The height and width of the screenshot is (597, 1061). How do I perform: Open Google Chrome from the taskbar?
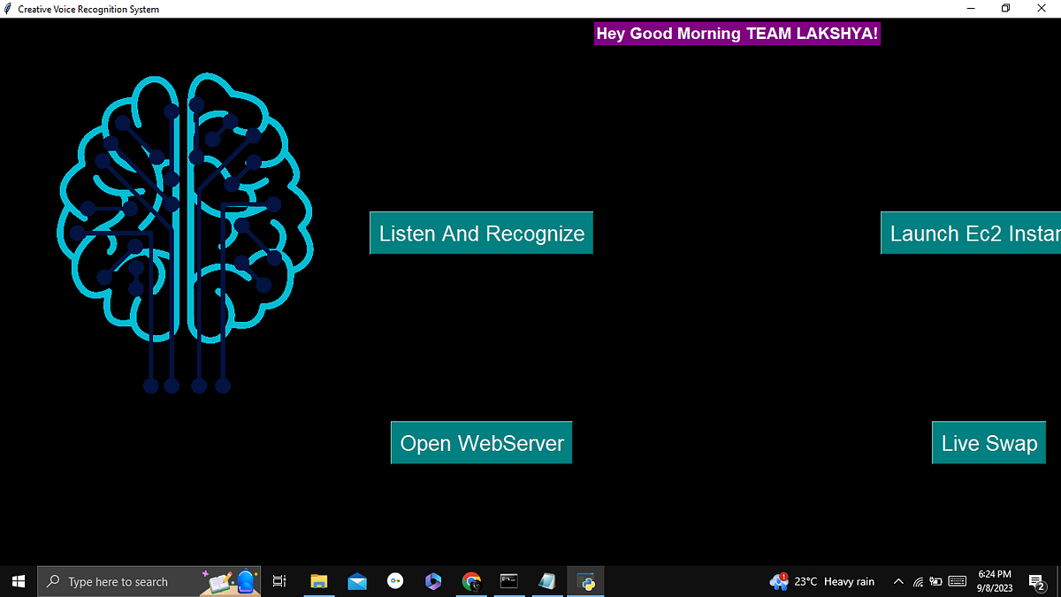471,581
